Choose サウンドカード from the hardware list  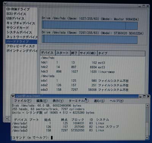point(17,28)
